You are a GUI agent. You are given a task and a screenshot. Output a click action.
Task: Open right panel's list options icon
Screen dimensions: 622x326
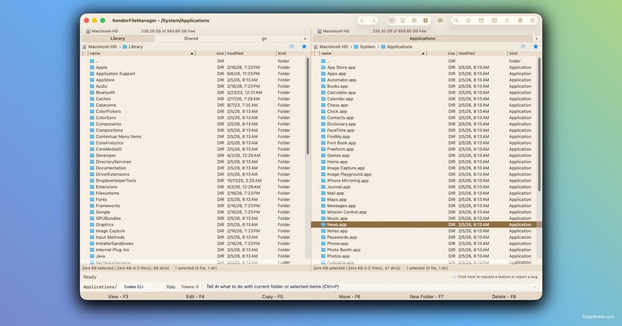pyautogui.click(x=523, y=47)
